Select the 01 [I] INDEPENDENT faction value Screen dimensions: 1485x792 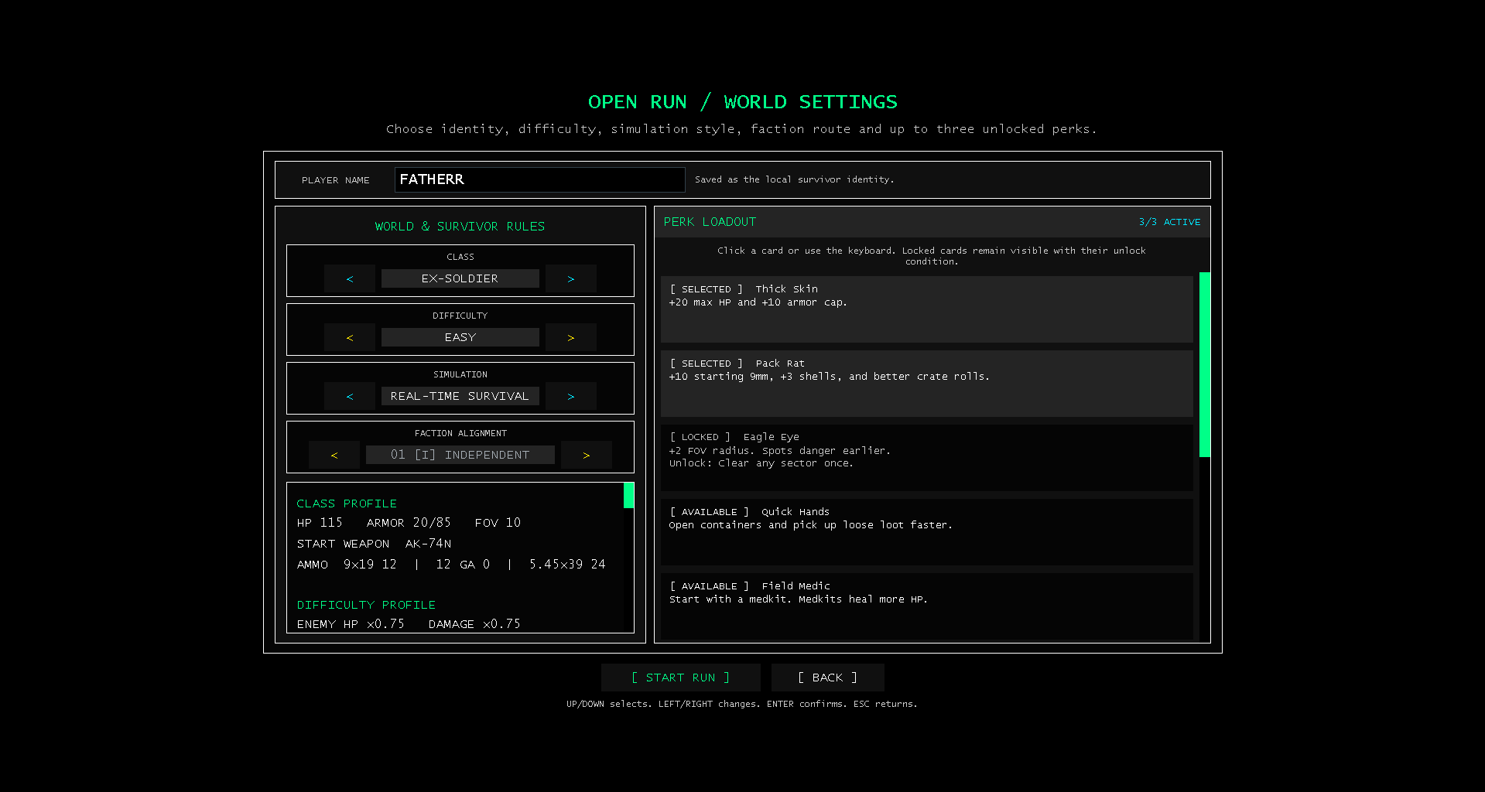(x=460, y=455)
